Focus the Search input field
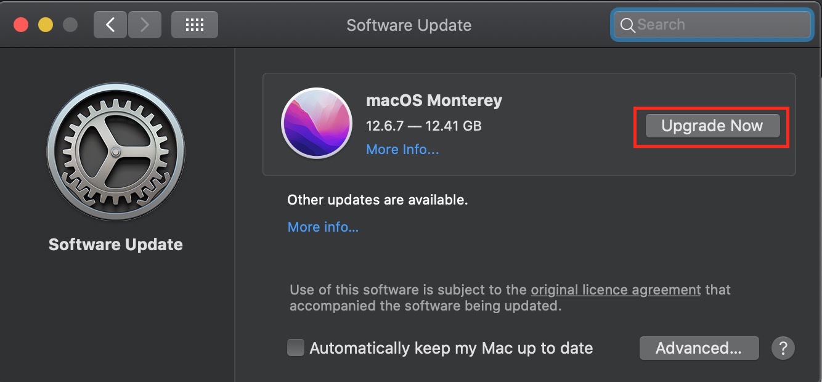This screenshot has width=822, height=382. pyautogui.click(x=712, y=25)
